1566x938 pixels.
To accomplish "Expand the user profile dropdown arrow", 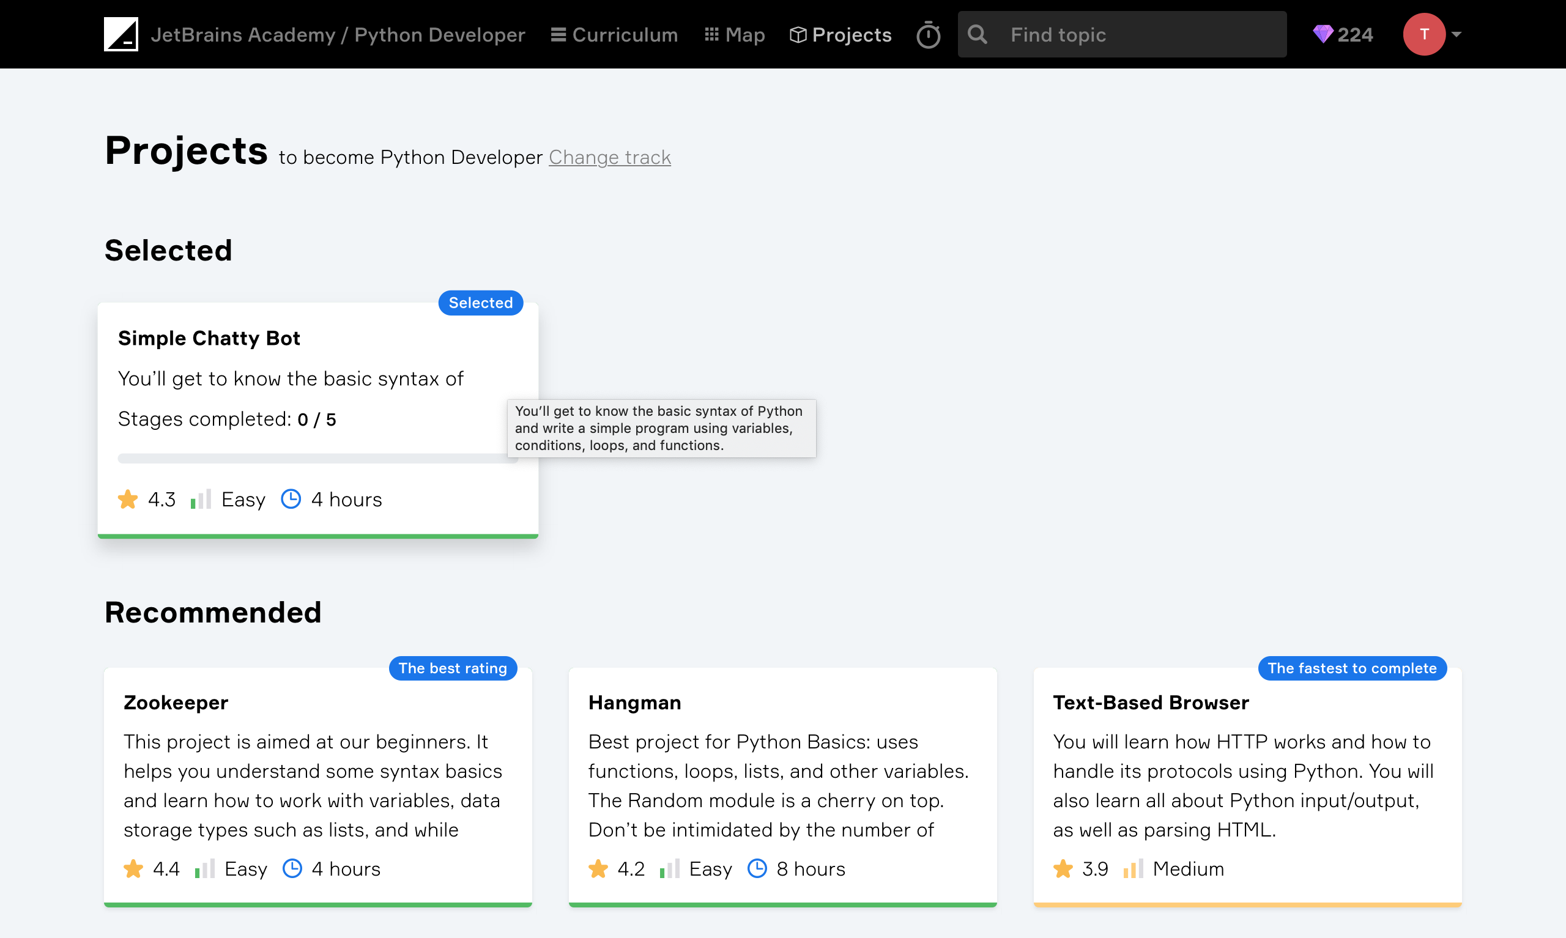I will 1457,35.
